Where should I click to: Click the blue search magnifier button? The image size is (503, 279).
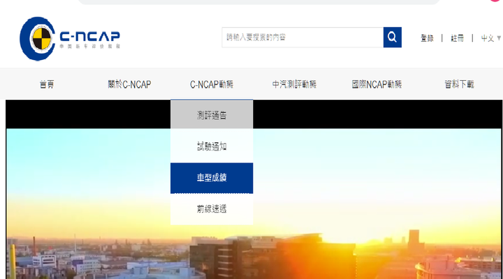pyautogui.click(x=393, y=37)
